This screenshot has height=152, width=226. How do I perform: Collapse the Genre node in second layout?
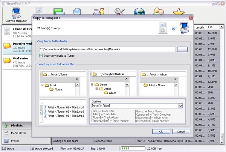[92, 84]
